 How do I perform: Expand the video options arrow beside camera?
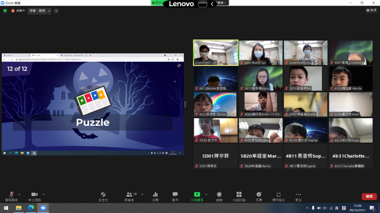(43, 194)
